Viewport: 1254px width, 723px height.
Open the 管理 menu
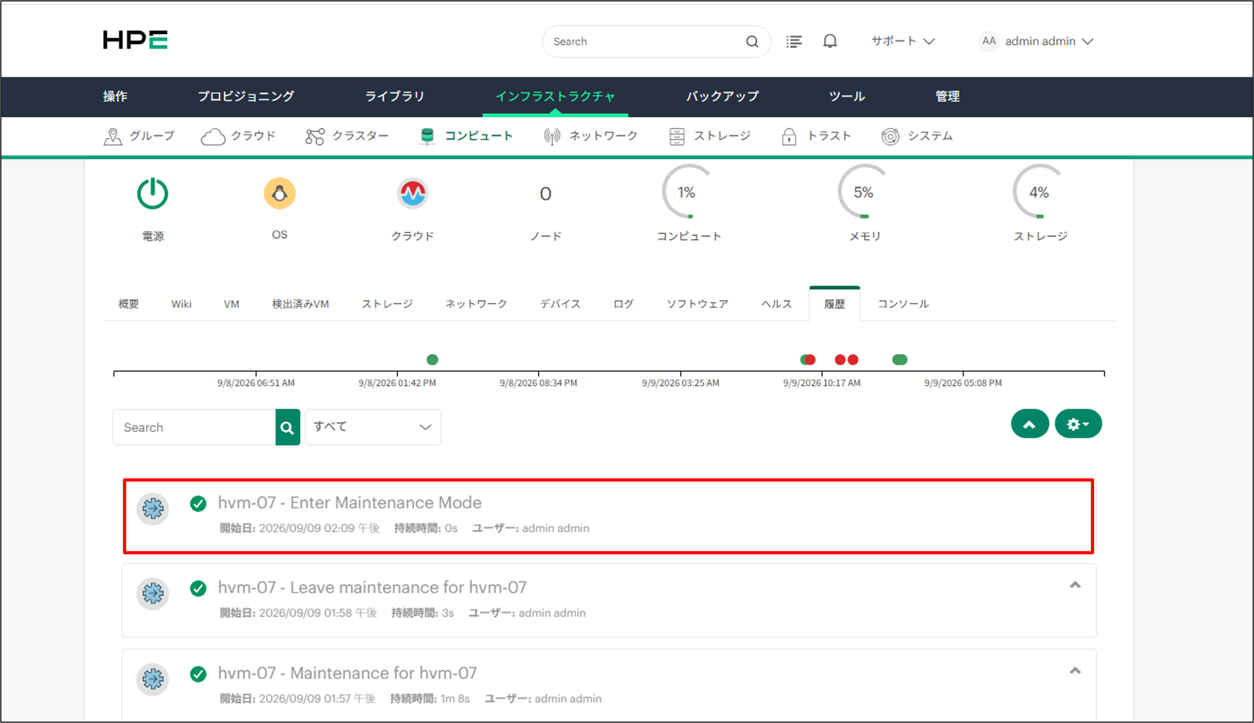[x=947, y=97]
